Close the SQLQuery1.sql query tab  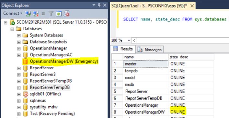click(192, 6)
